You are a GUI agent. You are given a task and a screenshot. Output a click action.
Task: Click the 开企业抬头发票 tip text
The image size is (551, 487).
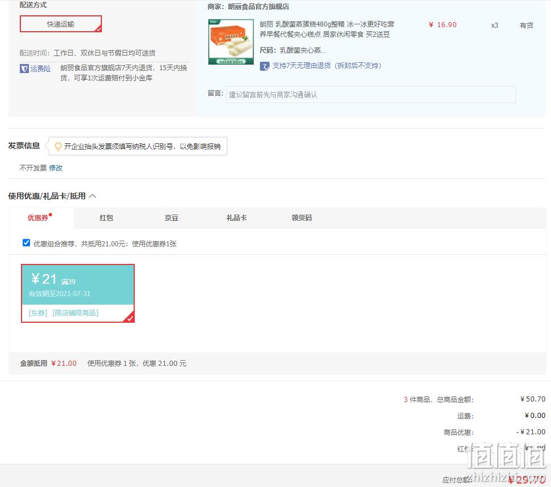coord(142,147)
